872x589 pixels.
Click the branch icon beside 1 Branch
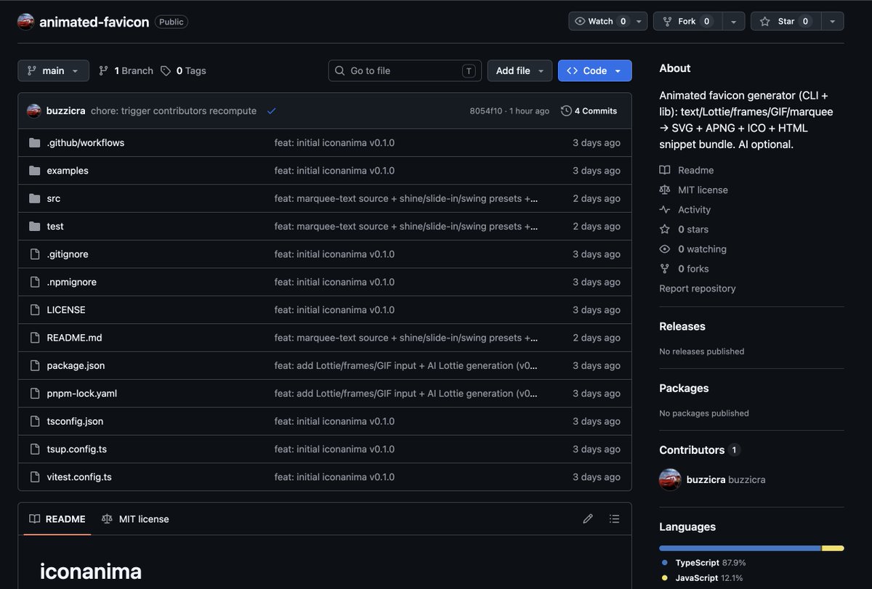[x=104, y=70]
